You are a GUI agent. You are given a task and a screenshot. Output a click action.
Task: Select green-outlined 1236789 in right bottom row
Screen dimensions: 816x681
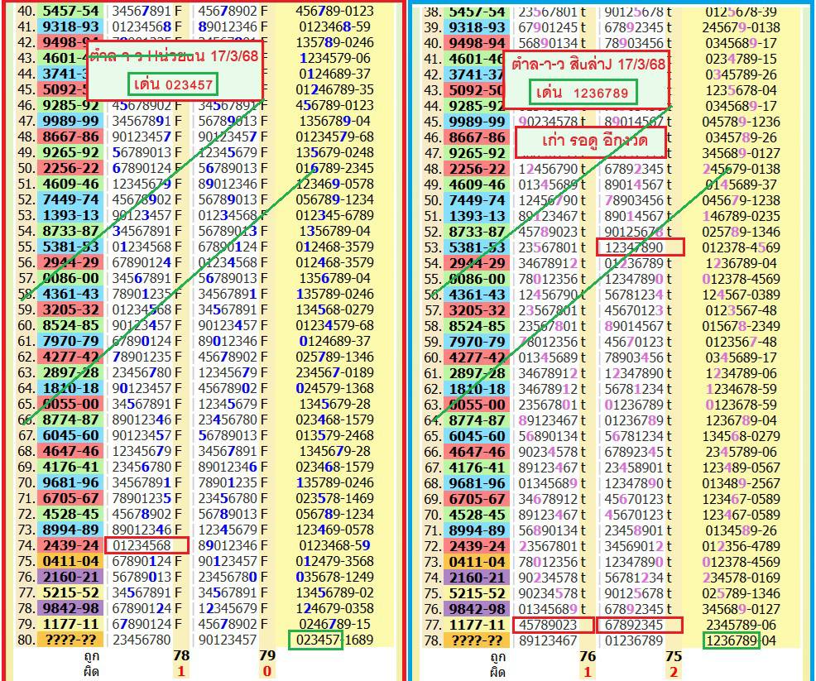coord(731,640)
